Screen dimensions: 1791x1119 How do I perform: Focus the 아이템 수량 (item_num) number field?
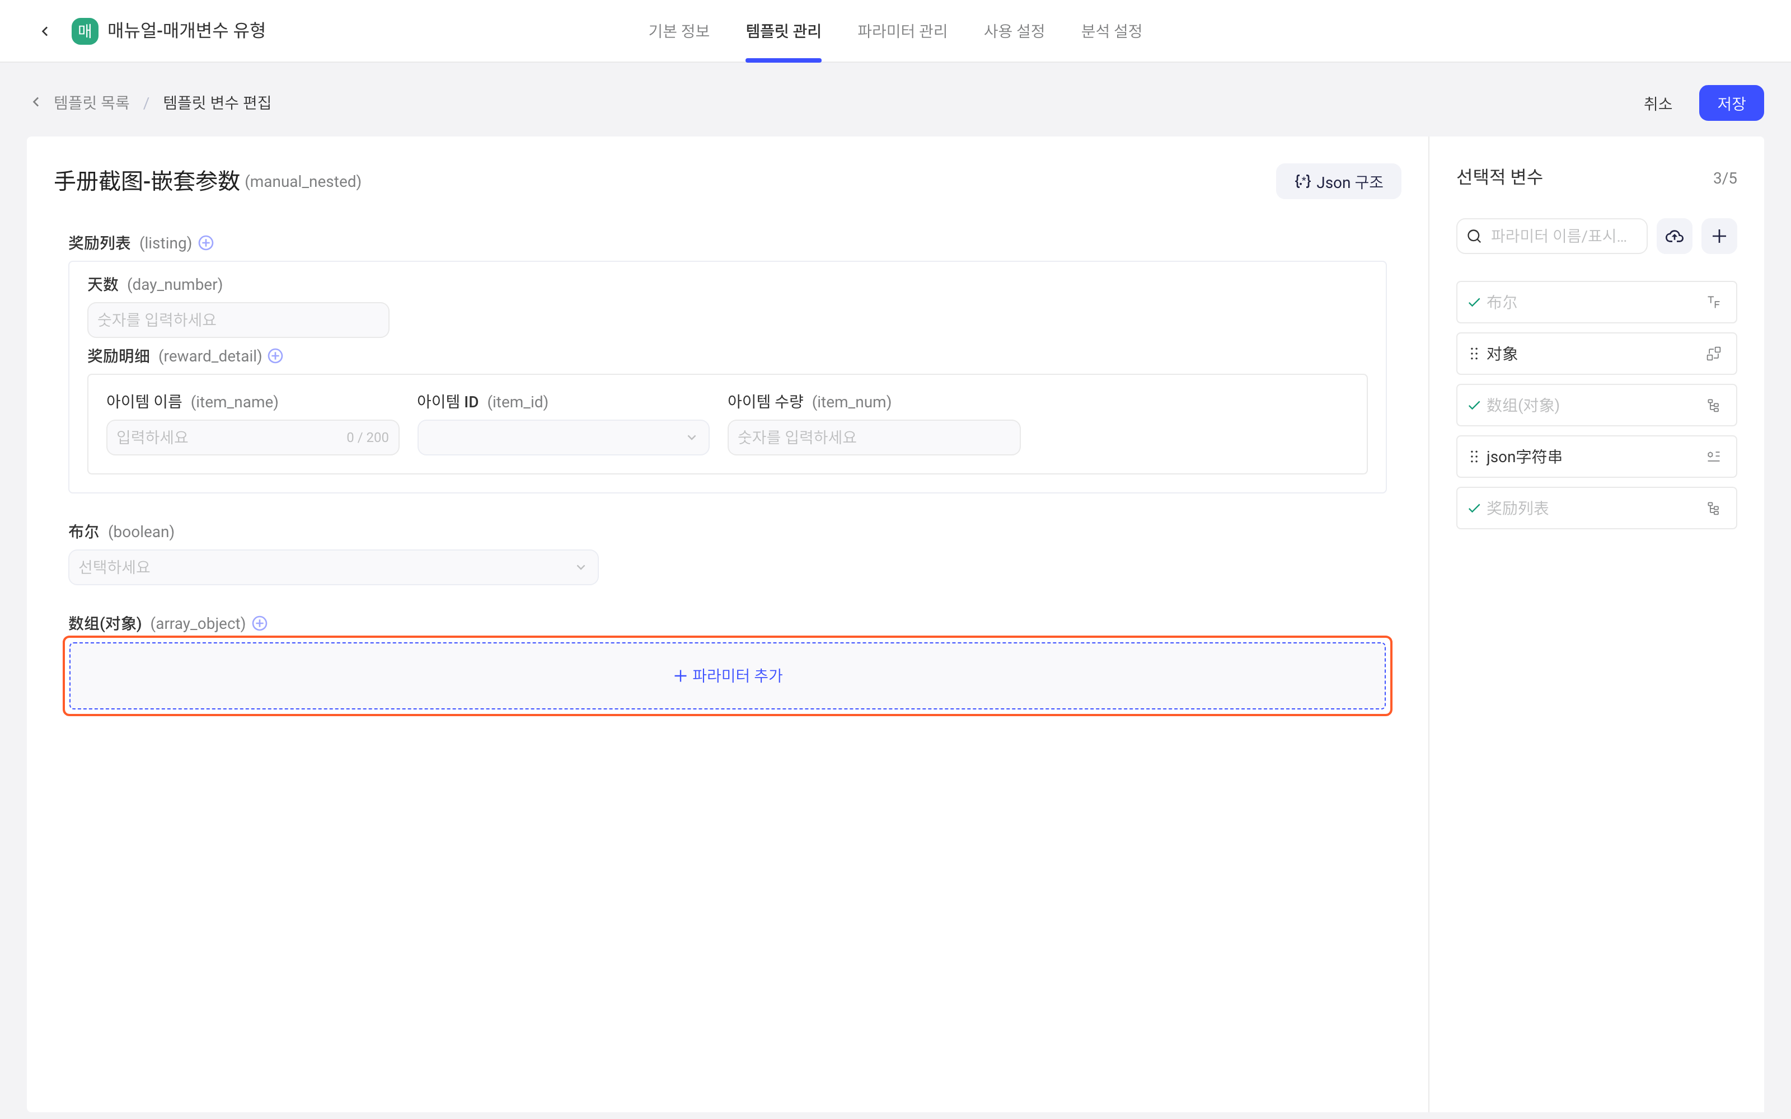coord(874,438)
